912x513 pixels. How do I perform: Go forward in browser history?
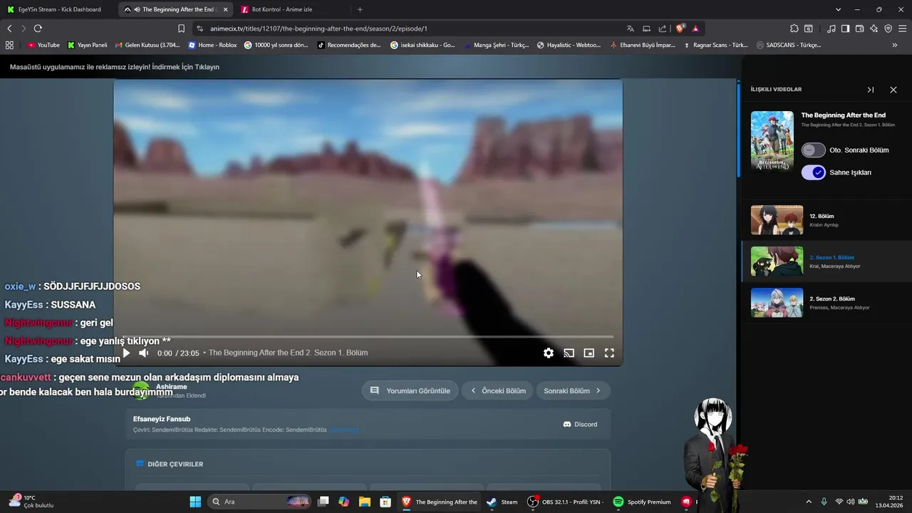point(24,28)
